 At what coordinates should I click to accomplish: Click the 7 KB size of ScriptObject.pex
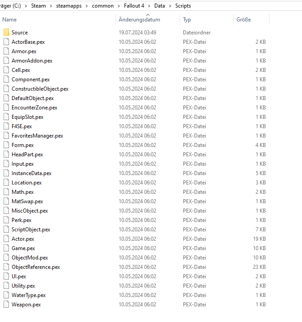261,230
